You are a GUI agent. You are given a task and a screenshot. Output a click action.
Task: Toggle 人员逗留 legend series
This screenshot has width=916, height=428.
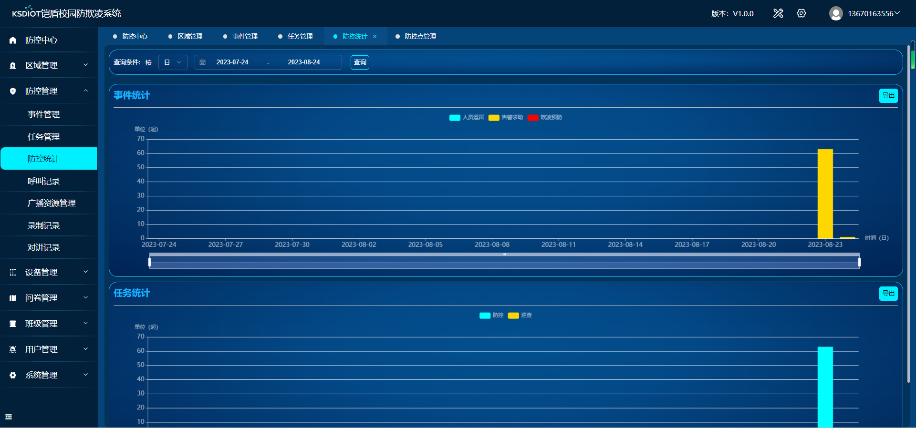point(467,117)
